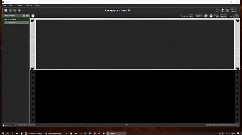The image size is (242, 135).
Task: Click the volume tray icon
Action: pyautogui.click(x=226, y=134)
